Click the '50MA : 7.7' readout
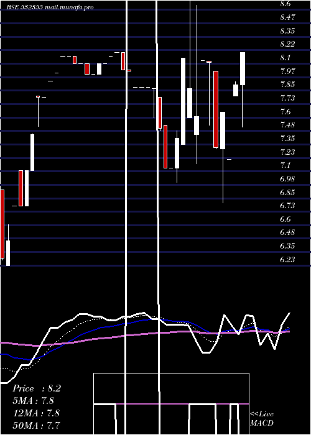Viewport: 311px width, 435px height. [36, 425]
